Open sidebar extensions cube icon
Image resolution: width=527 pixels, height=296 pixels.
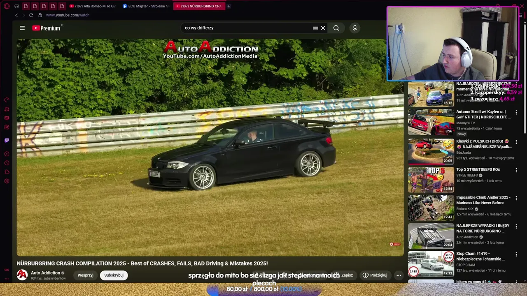coord(7,172)
